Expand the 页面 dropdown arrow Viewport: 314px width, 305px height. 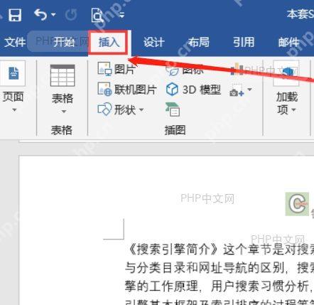(14, 110)
